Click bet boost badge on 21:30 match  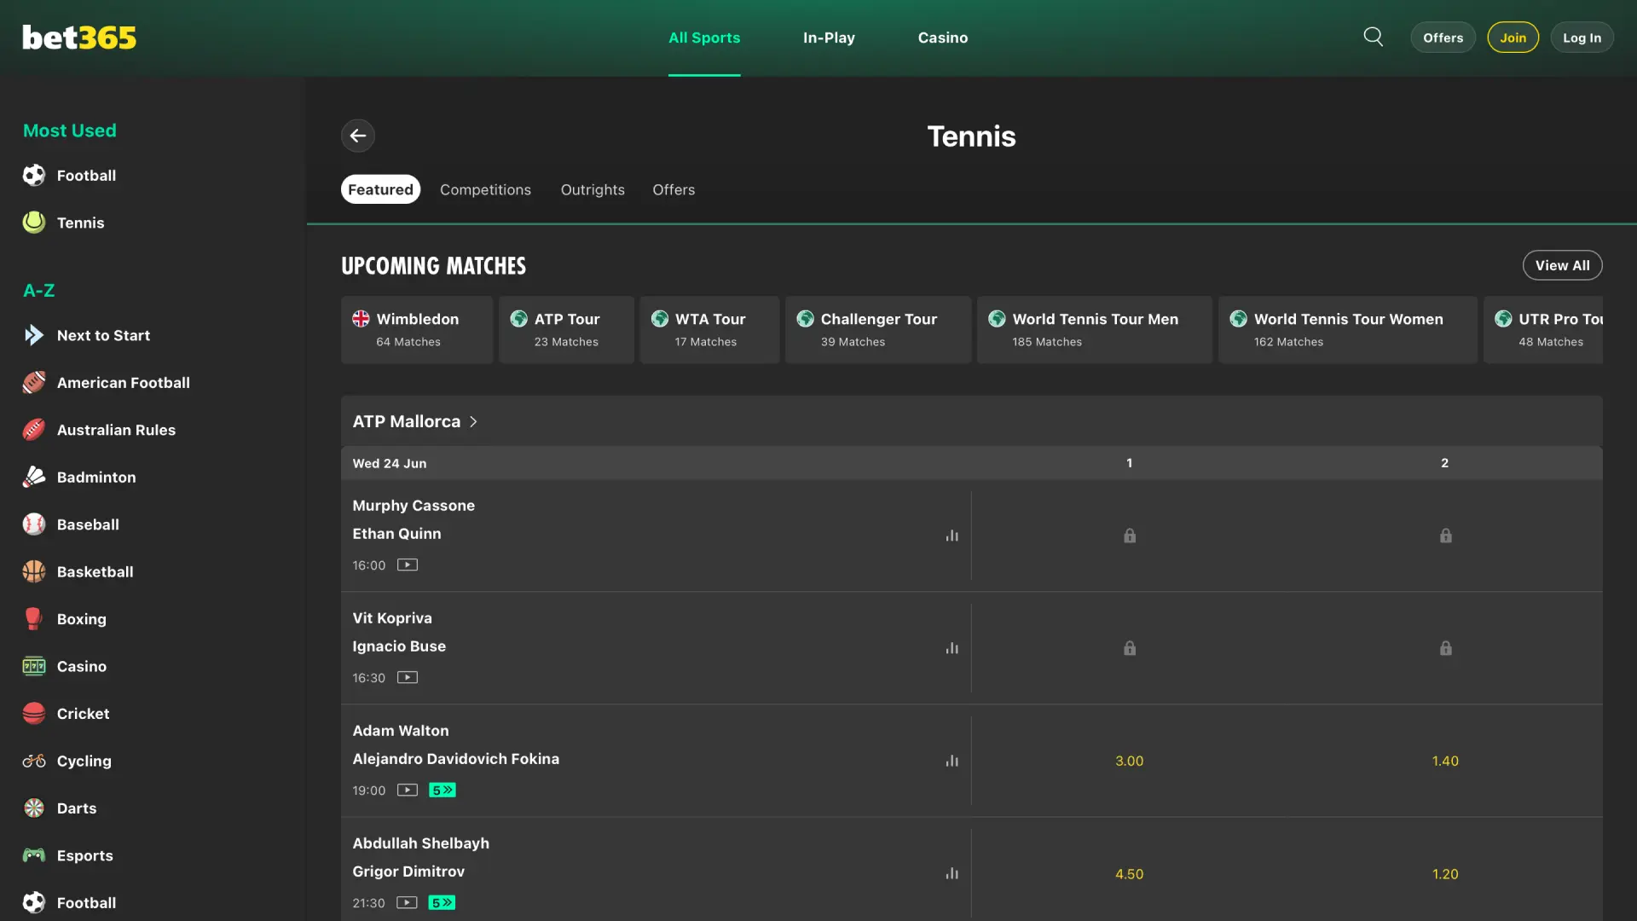tap(443, 902)
